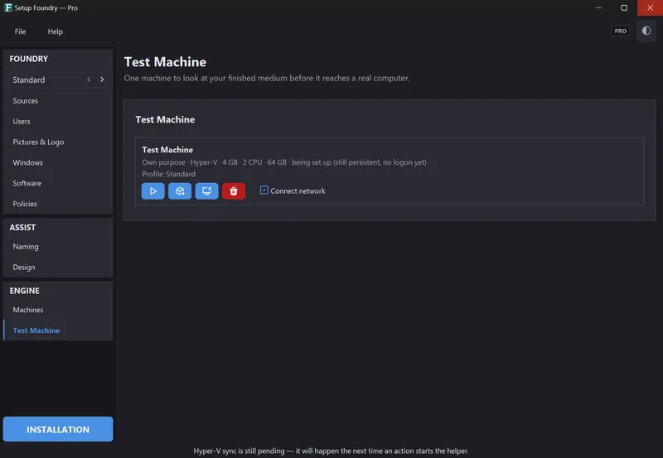Click the PRO badge
Image resolution: width=663 pixels, height=458 pixels.
pyautogui.click(x=620, y=31)
